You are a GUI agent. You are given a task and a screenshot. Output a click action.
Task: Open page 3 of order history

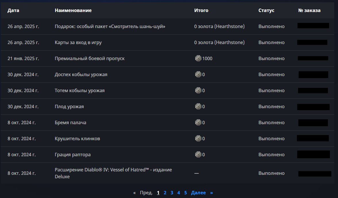tap(172, 193)
